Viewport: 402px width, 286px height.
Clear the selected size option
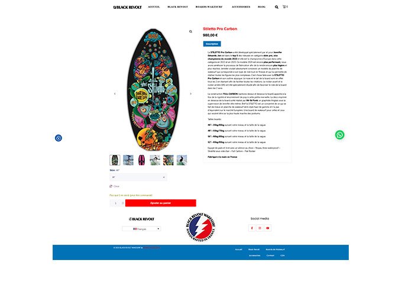115,186
